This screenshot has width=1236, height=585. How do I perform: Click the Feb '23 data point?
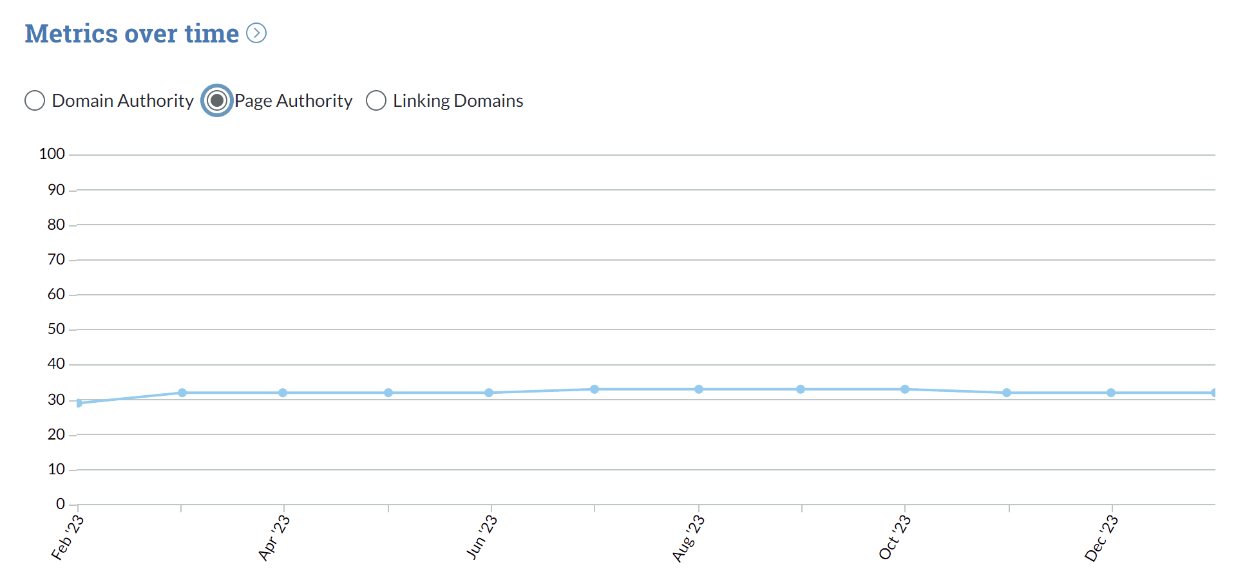click(x=79, y=403)
